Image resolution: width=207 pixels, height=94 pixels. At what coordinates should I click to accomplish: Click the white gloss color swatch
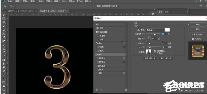(167, 30)
